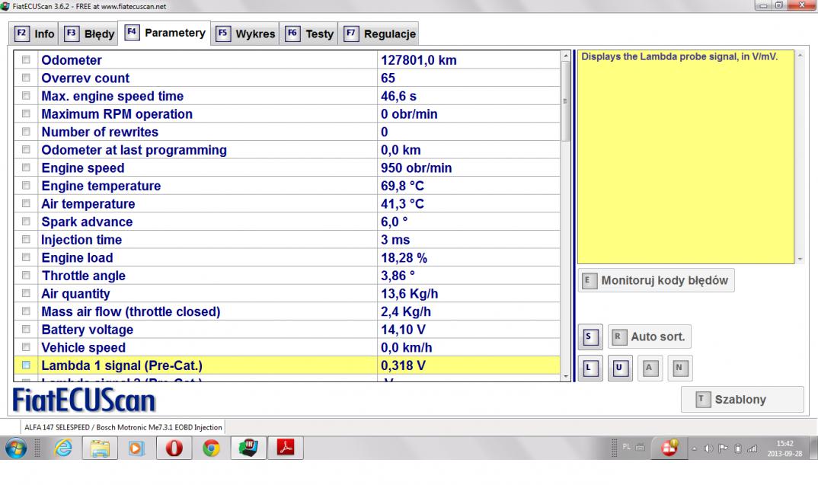Click the red security shield tray icon
Viewport: 818px width, 485px height.
coord(669,448)
